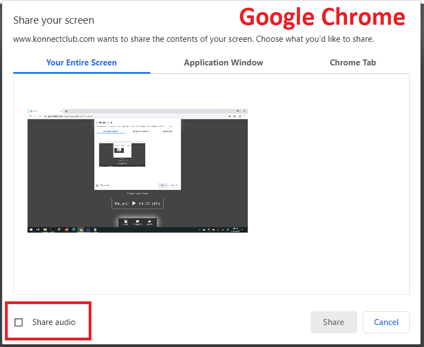Select the Your Entire Screen tab
The image size is (424, 347).
click(x=81, y=63)
